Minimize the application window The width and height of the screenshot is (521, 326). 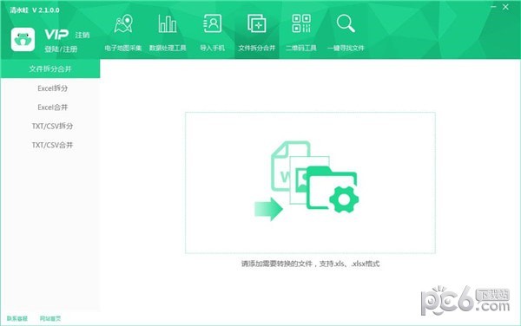(x=493, y=7)
